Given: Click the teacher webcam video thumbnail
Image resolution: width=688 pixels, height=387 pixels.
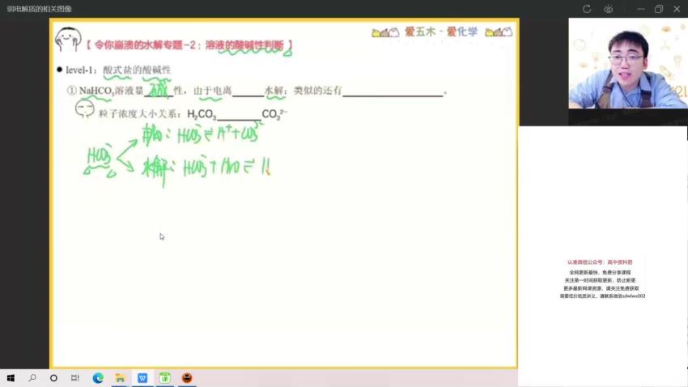Looking at the screenshot, I should (628, 63).
